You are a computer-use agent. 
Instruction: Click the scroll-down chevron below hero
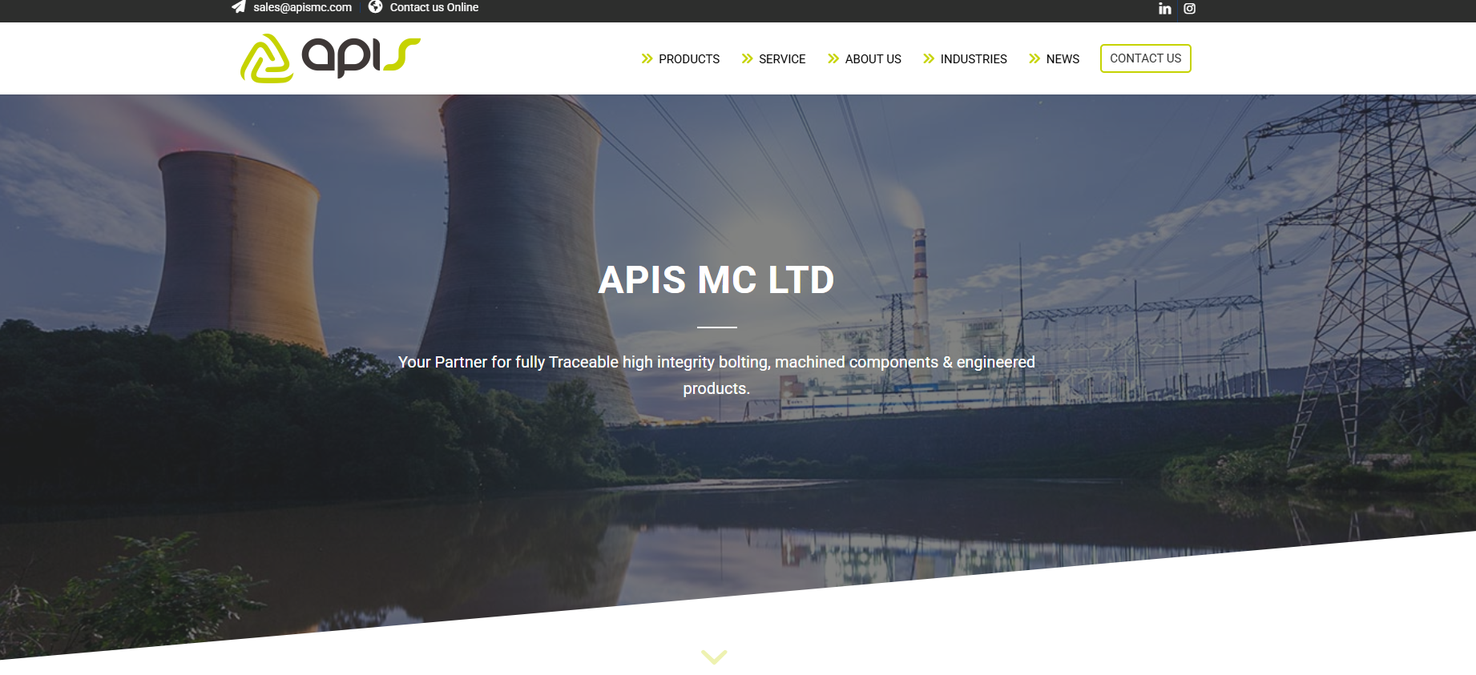point(714,657)
